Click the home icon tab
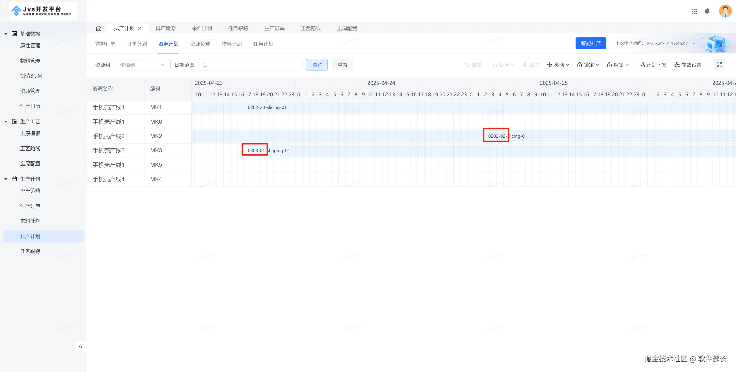Screen dimensions: 736x372 [x=99, y=28]
